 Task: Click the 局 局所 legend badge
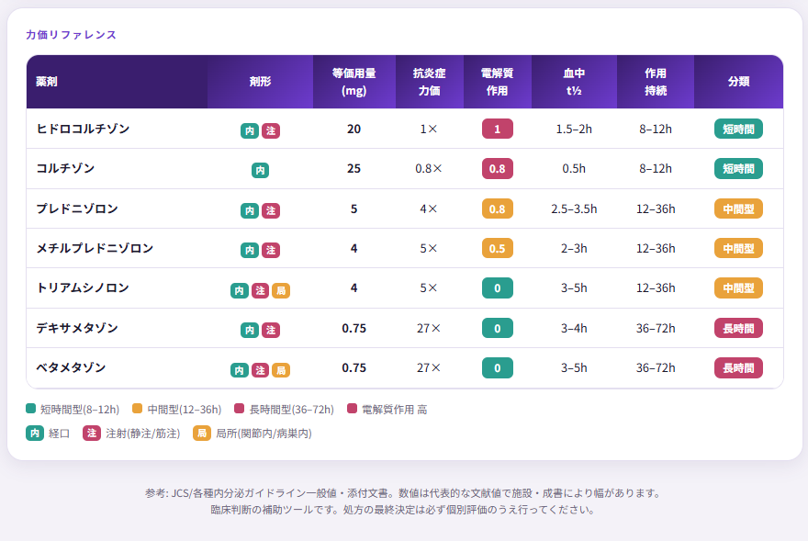pyautogui.click(x=202, y=433)
